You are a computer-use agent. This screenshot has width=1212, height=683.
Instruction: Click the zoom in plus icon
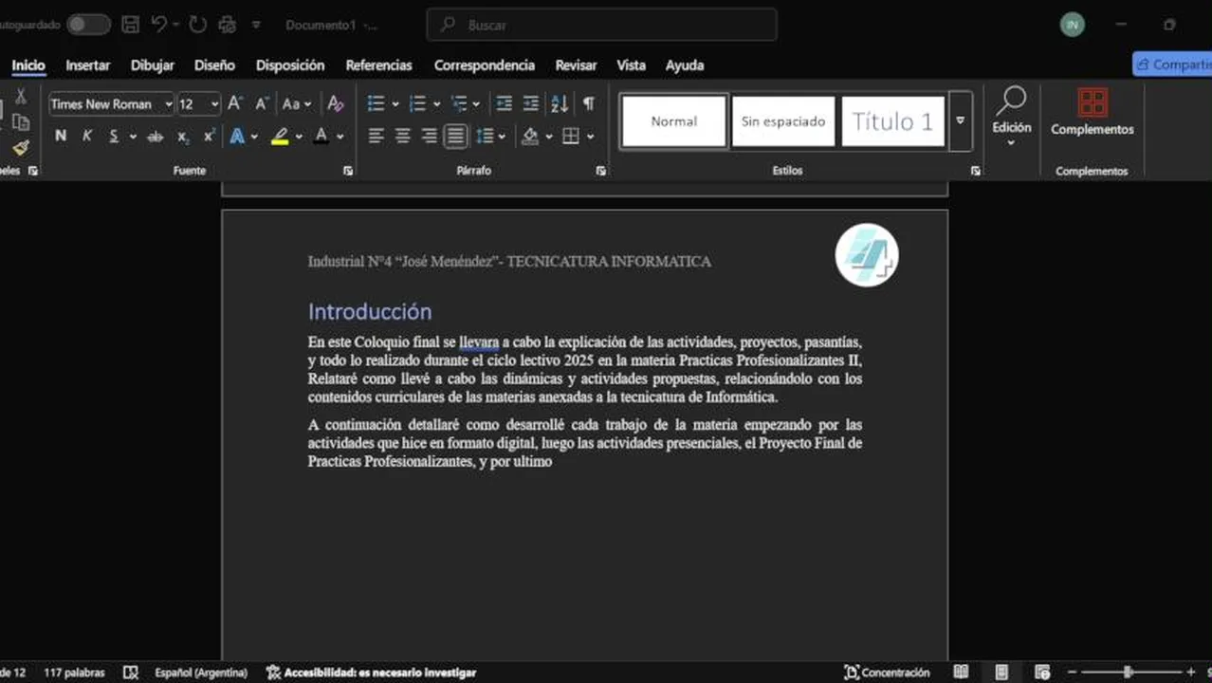coord(1191,672)
